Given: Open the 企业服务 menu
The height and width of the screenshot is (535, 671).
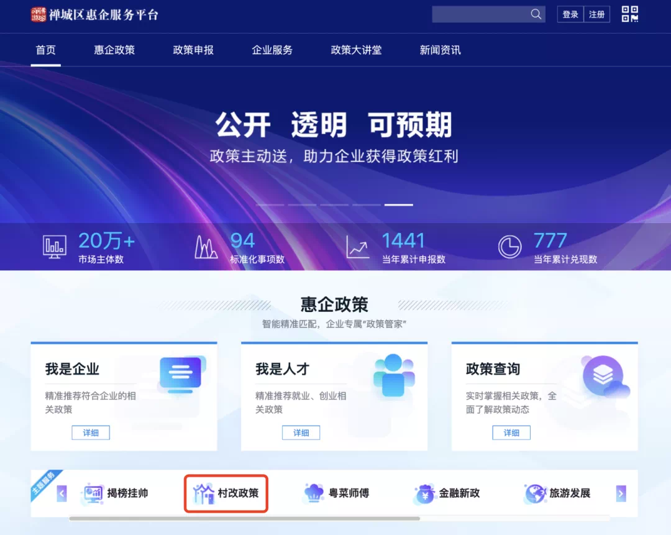Looking at the screenshot, I should click(272, 50).
